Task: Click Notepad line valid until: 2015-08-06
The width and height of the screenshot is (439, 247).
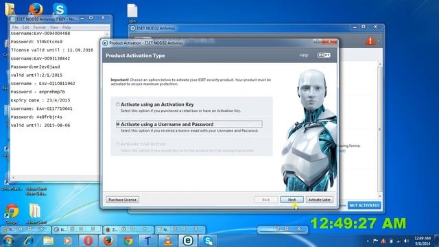Action: (40, 125)
